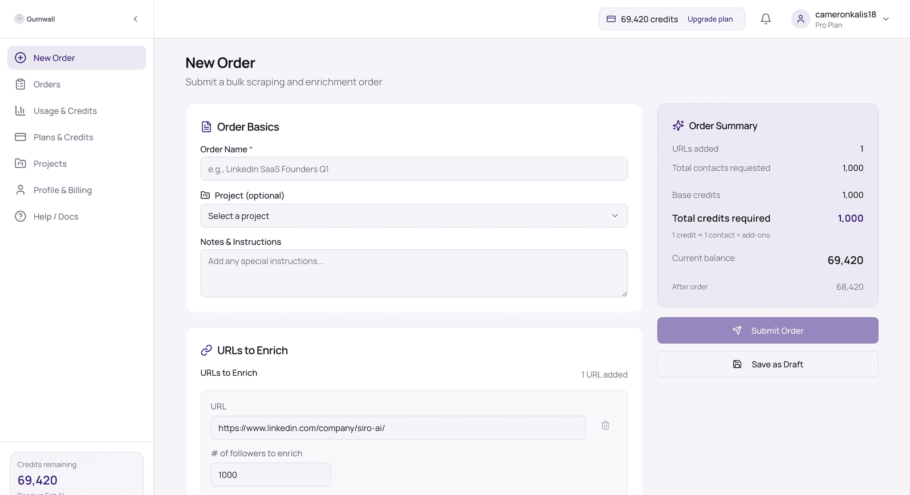Open Help / Docs

[56, 216]
